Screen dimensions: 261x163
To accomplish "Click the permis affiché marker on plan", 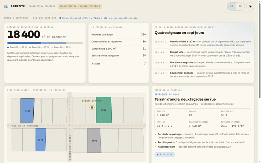I will [x=92, y=108].
